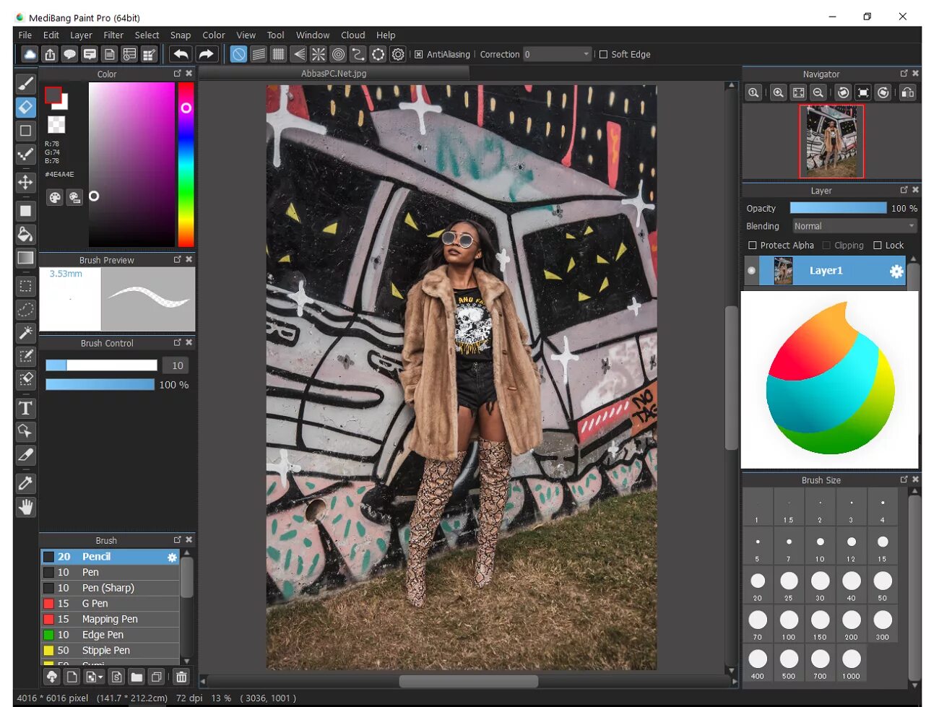
Task: Undock the Brush Size panel
Action: pyautogui.click(x=904, y=480)
